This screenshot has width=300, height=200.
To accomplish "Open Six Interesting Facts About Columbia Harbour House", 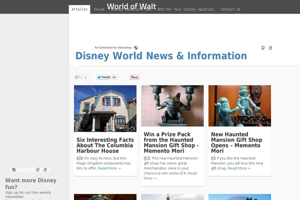I will pos(105,145).
